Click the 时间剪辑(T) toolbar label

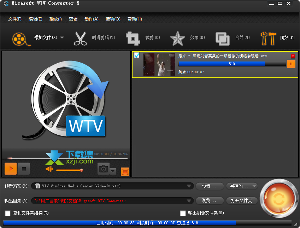tap(104, 37)
